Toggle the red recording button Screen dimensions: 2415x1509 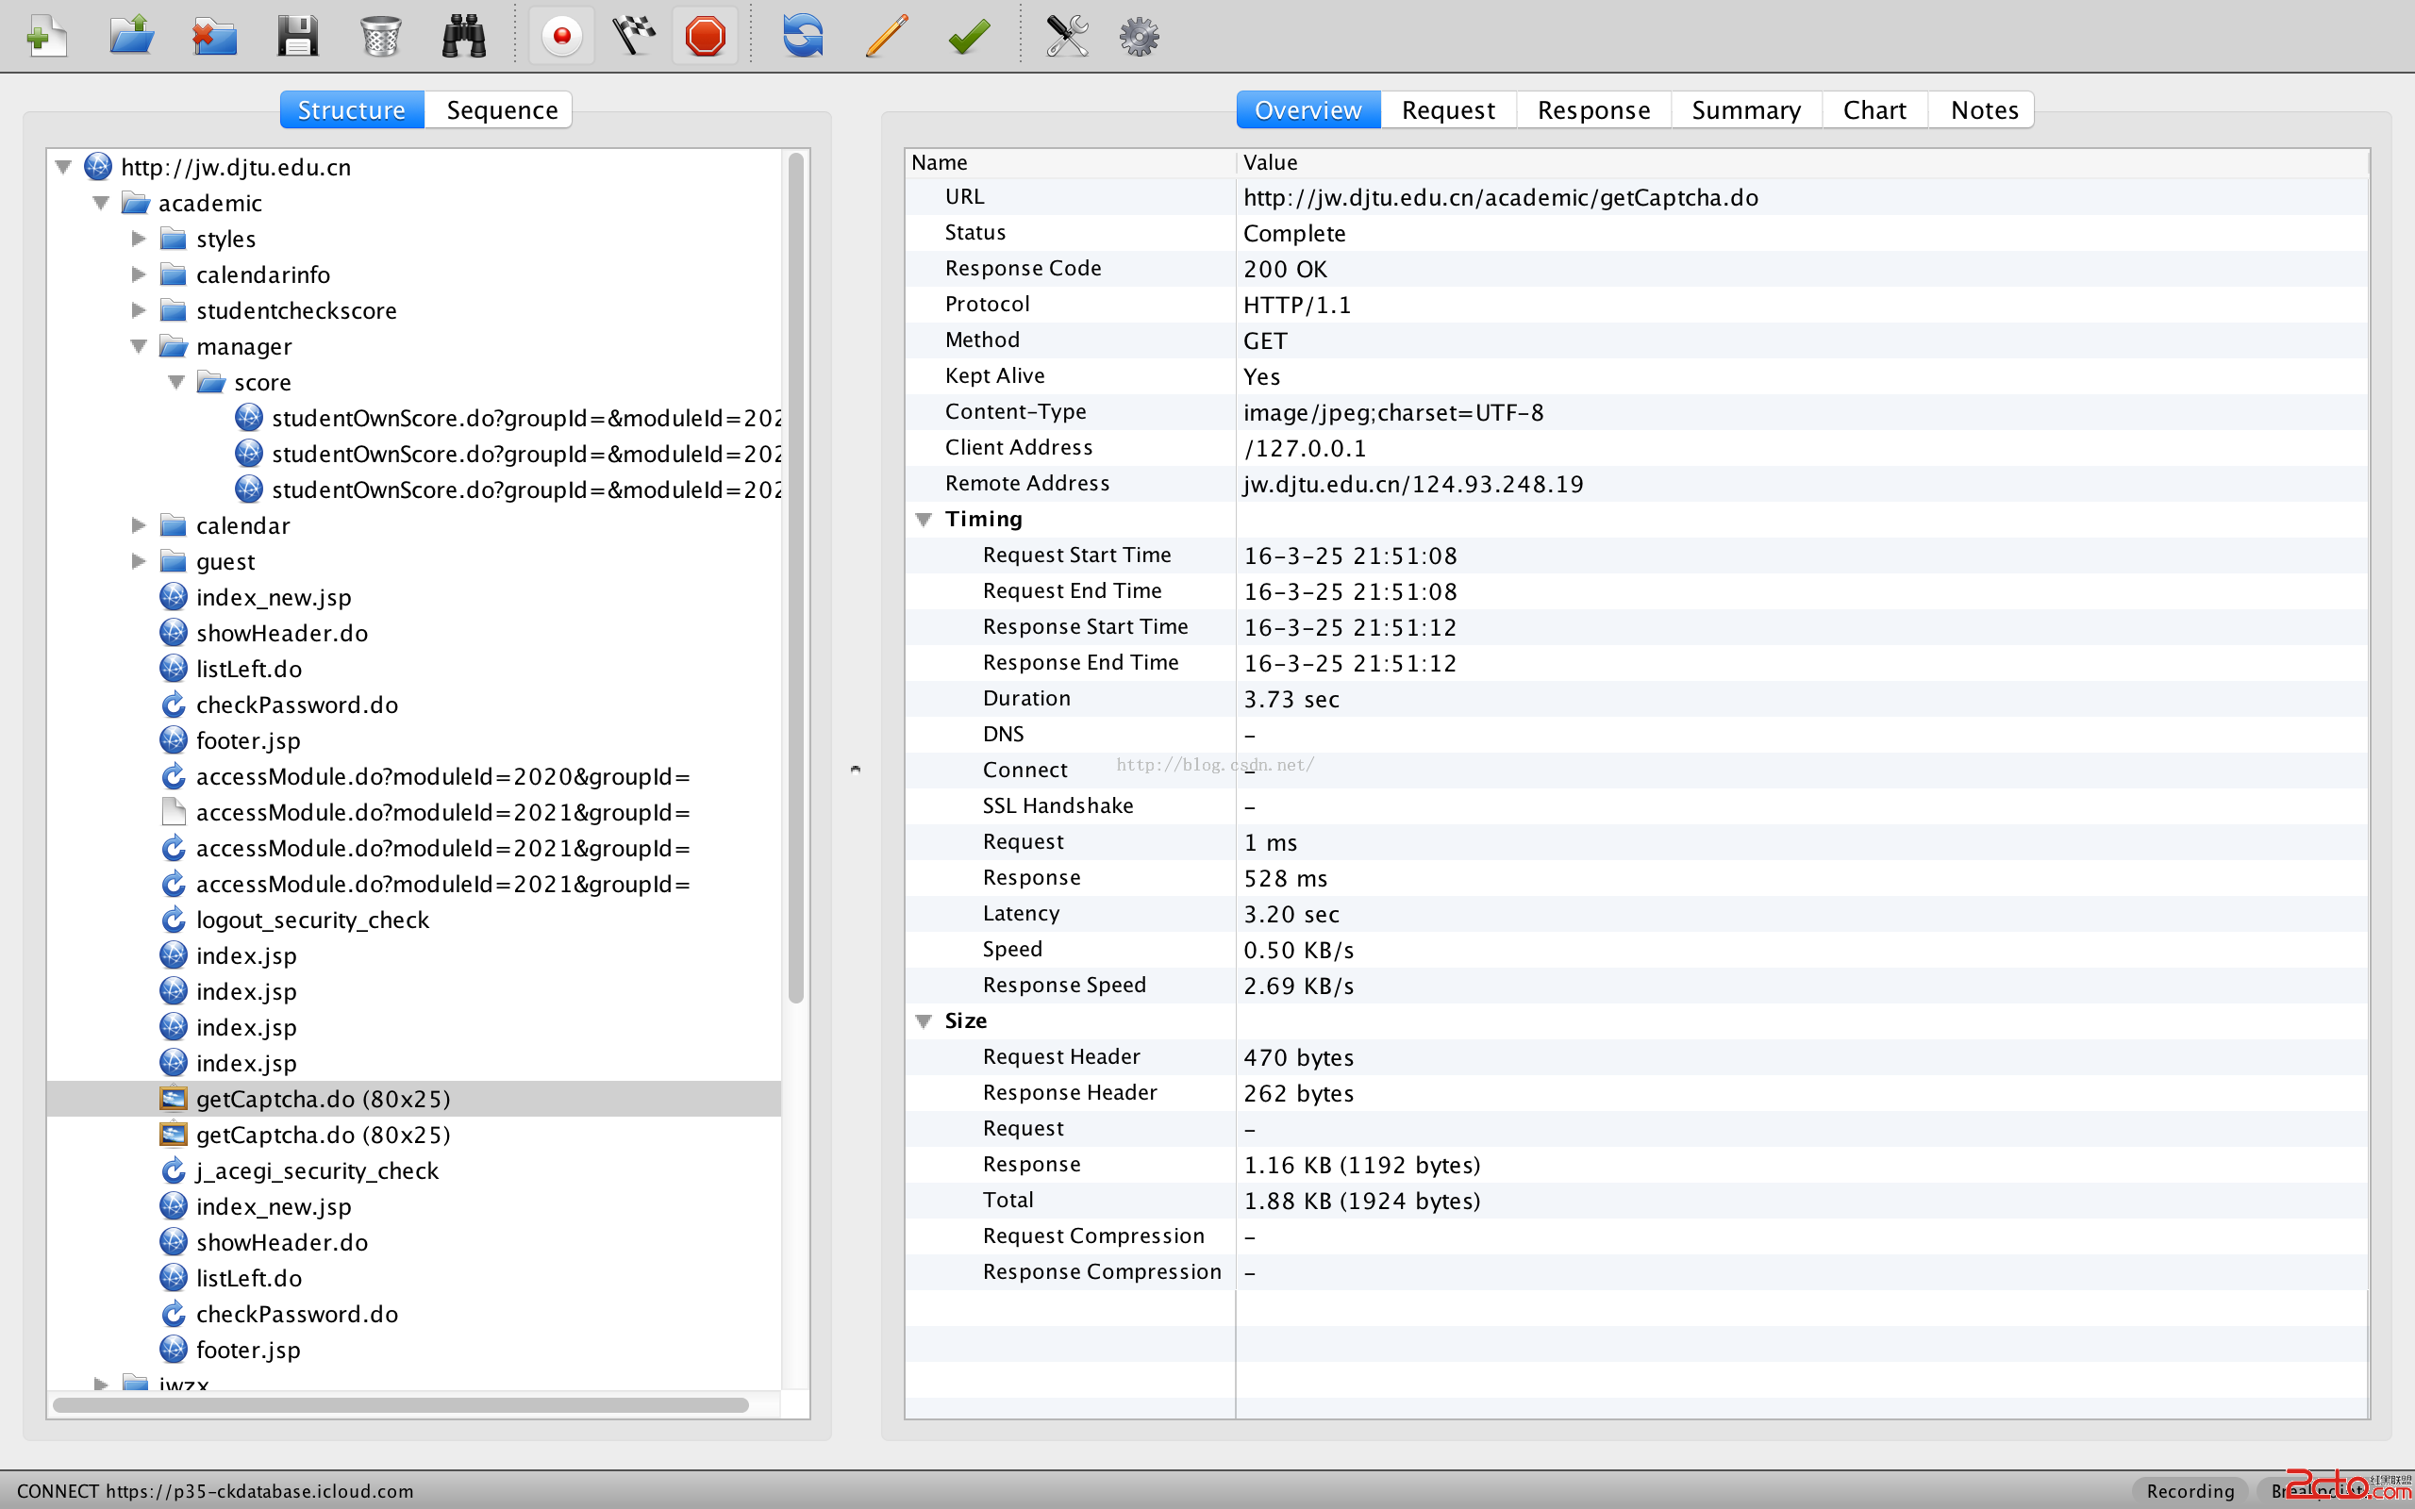coord(562,37)
